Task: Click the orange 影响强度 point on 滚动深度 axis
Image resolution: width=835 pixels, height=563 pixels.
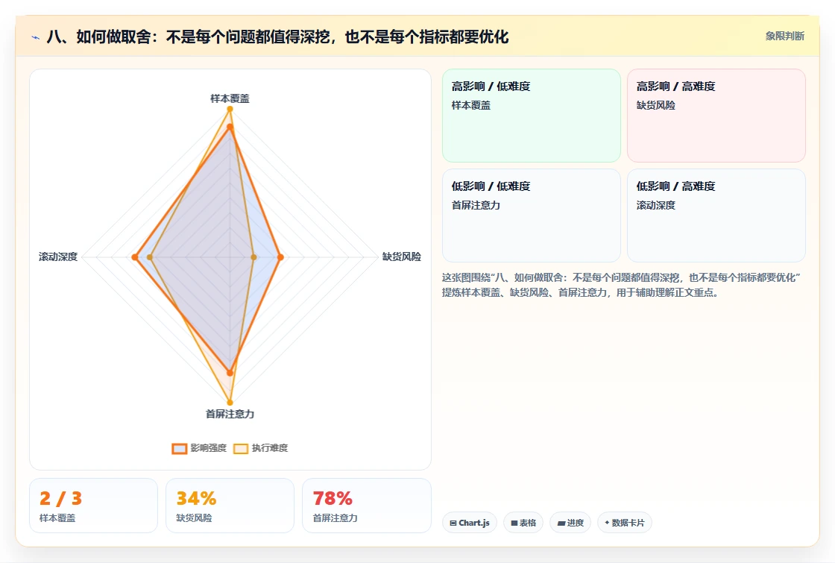Action: tap(135, 257)
